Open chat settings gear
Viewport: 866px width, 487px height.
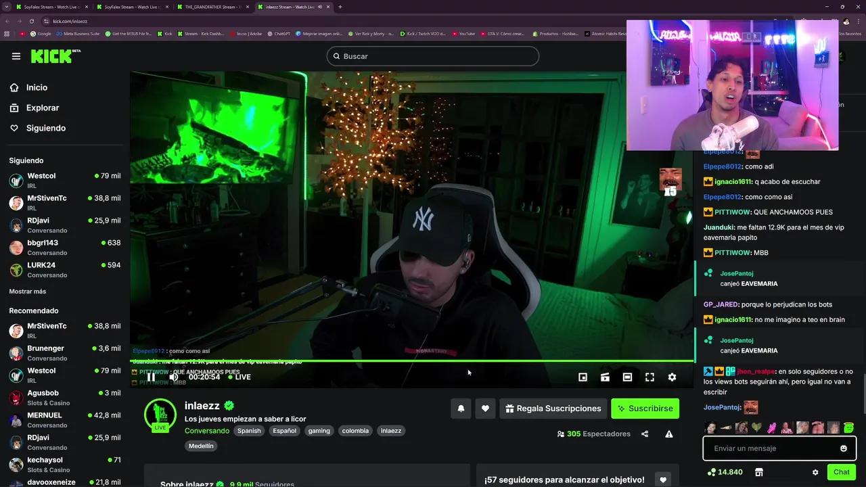815,472
